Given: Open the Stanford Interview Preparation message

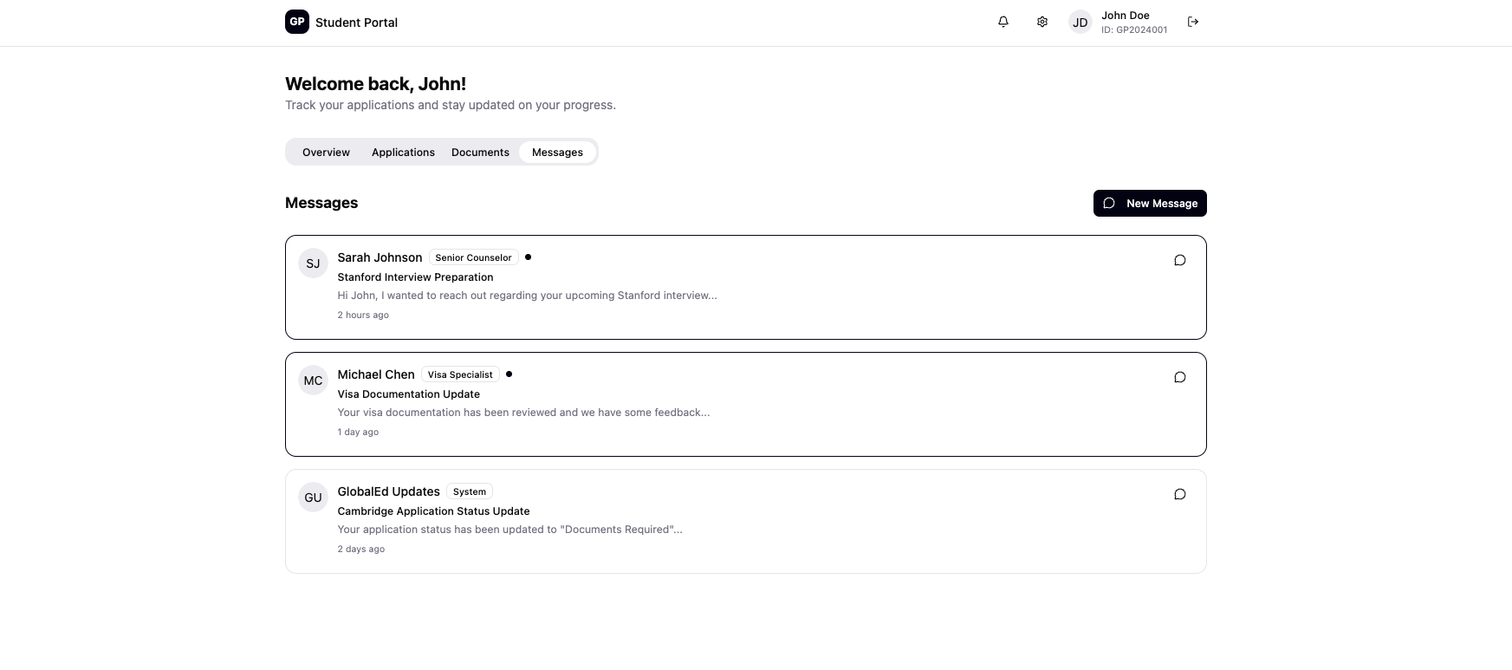Looking at the screenshot, I should click(415, 277).
